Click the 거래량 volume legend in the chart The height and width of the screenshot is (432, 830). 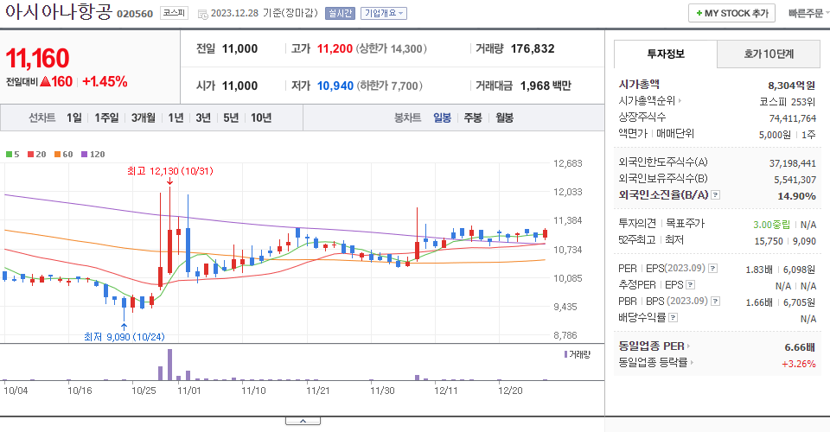pos(577,354)
